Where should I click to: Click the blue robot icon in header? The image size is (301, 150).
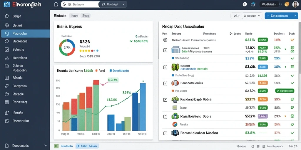pos(253,4)
